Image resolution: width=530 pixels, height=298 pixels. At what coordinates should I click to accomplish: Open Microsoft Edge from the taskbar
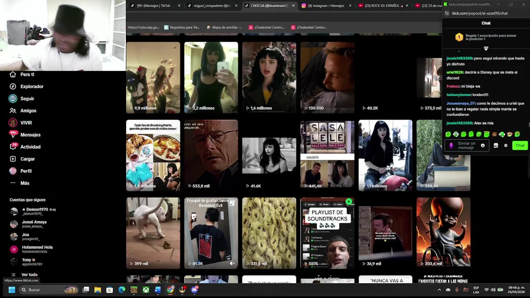coord(122,290)
